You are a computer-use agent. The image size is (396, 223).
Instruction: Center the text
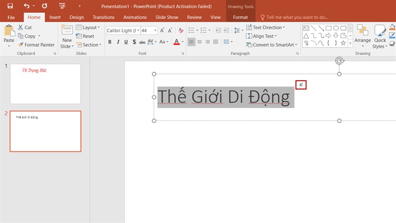199,42
